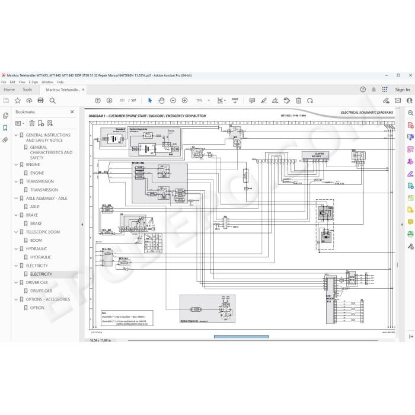415x415 pixels.
Task: Collapse the right tools pane arrow
Action: (x=402, y=225)
